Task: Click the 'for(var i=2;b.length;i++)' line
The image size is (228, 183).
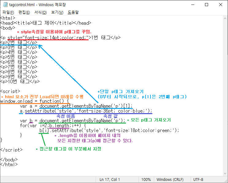Action: (x=53, y=126)
